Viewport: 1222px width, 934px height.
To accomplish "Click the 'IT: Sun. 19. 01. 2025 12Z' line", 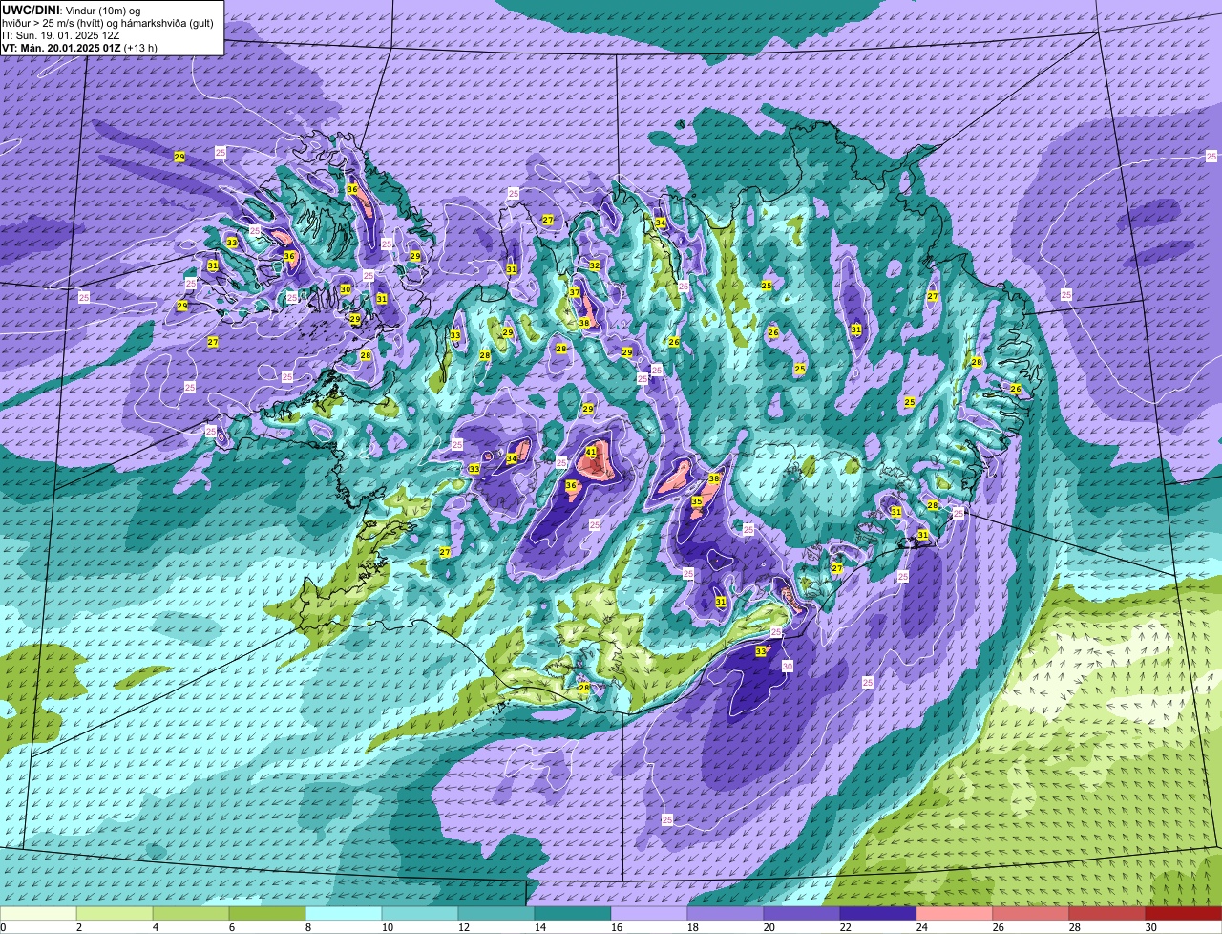I will [x=61, y=35].
